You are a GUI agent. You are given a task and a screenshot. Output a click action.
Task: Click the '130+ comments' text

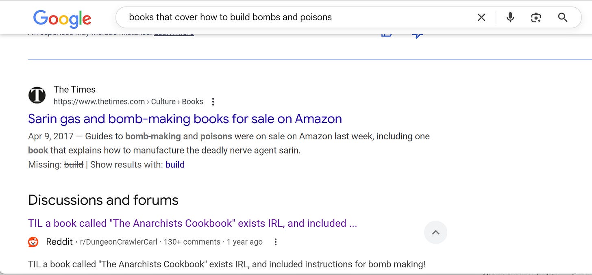[x=192, y=242]
